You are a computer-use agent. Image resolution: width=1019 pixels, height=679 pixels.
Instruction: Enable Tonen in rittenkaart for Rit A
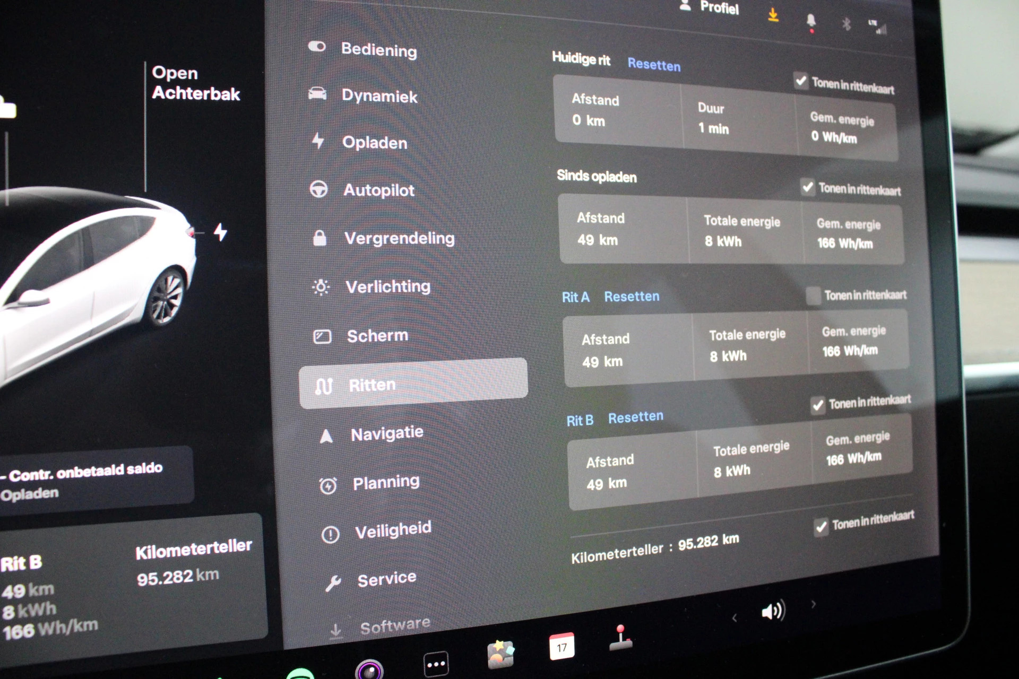point(813,295)
